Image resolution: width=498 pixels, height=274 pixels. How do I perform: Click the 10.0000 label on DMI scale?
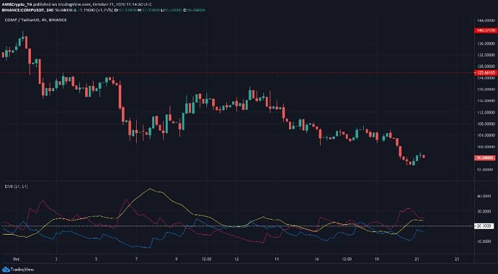click(x=484, y=240)
